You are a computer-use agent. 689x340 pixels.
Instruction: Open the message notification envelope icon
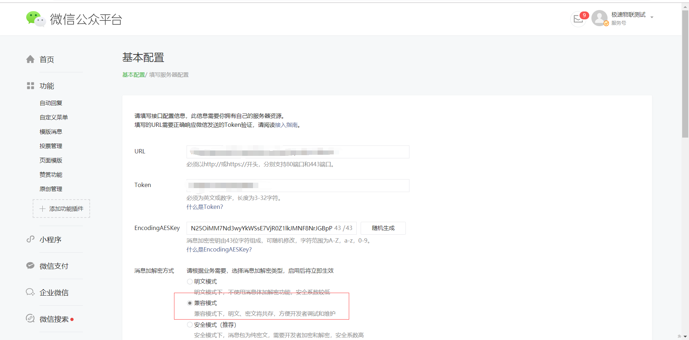pyautogui.click(x=578, y=19)
